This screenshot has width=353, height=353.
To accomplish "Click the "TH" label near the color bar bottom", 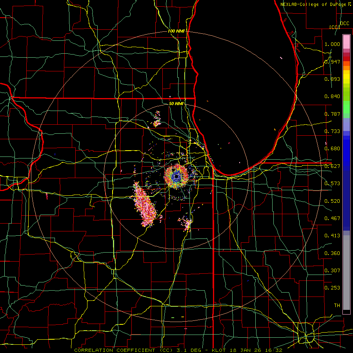I will coord(337,306).
